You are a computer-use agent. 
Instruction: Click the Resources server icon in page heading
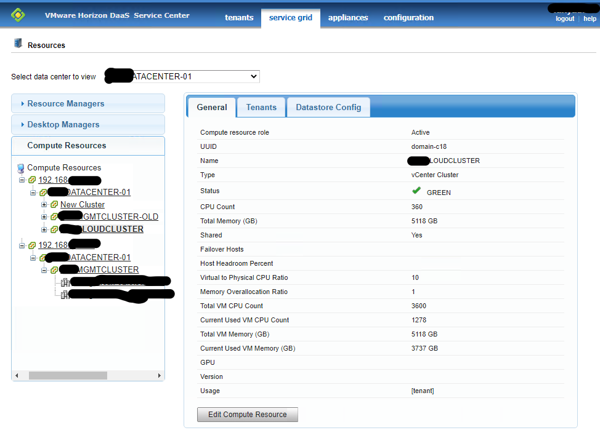[x=18, y=43]
